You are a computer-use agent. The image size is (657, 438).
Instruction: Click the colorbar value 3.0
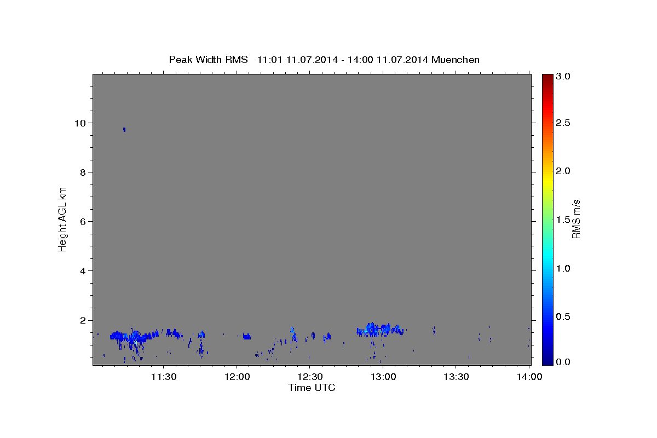coord(563,76)
